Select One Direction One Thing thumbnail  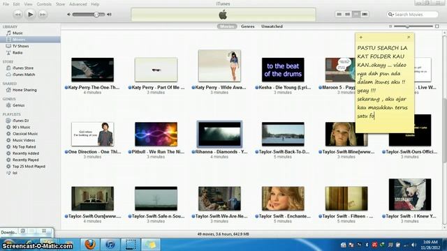pos(93,135)
